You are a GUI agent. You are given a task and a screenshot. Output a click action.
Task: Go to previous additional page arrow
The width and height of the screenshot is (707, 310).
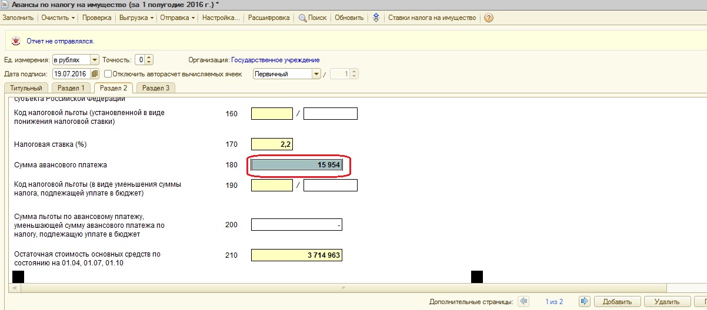coord(523,301)
